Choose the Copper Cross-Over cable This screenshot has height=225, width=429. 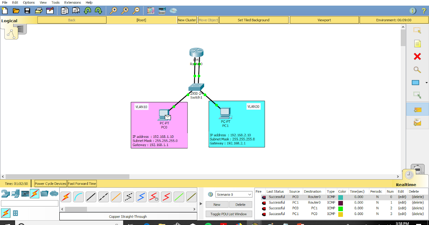click(103, 196)
